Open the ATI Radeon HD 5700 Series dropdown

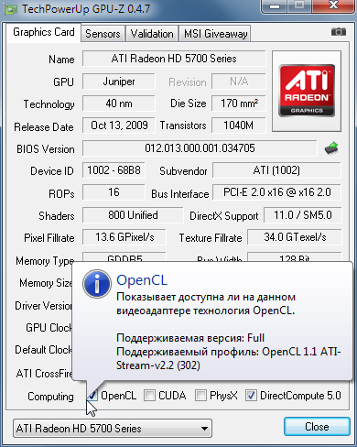click(113, 428)
